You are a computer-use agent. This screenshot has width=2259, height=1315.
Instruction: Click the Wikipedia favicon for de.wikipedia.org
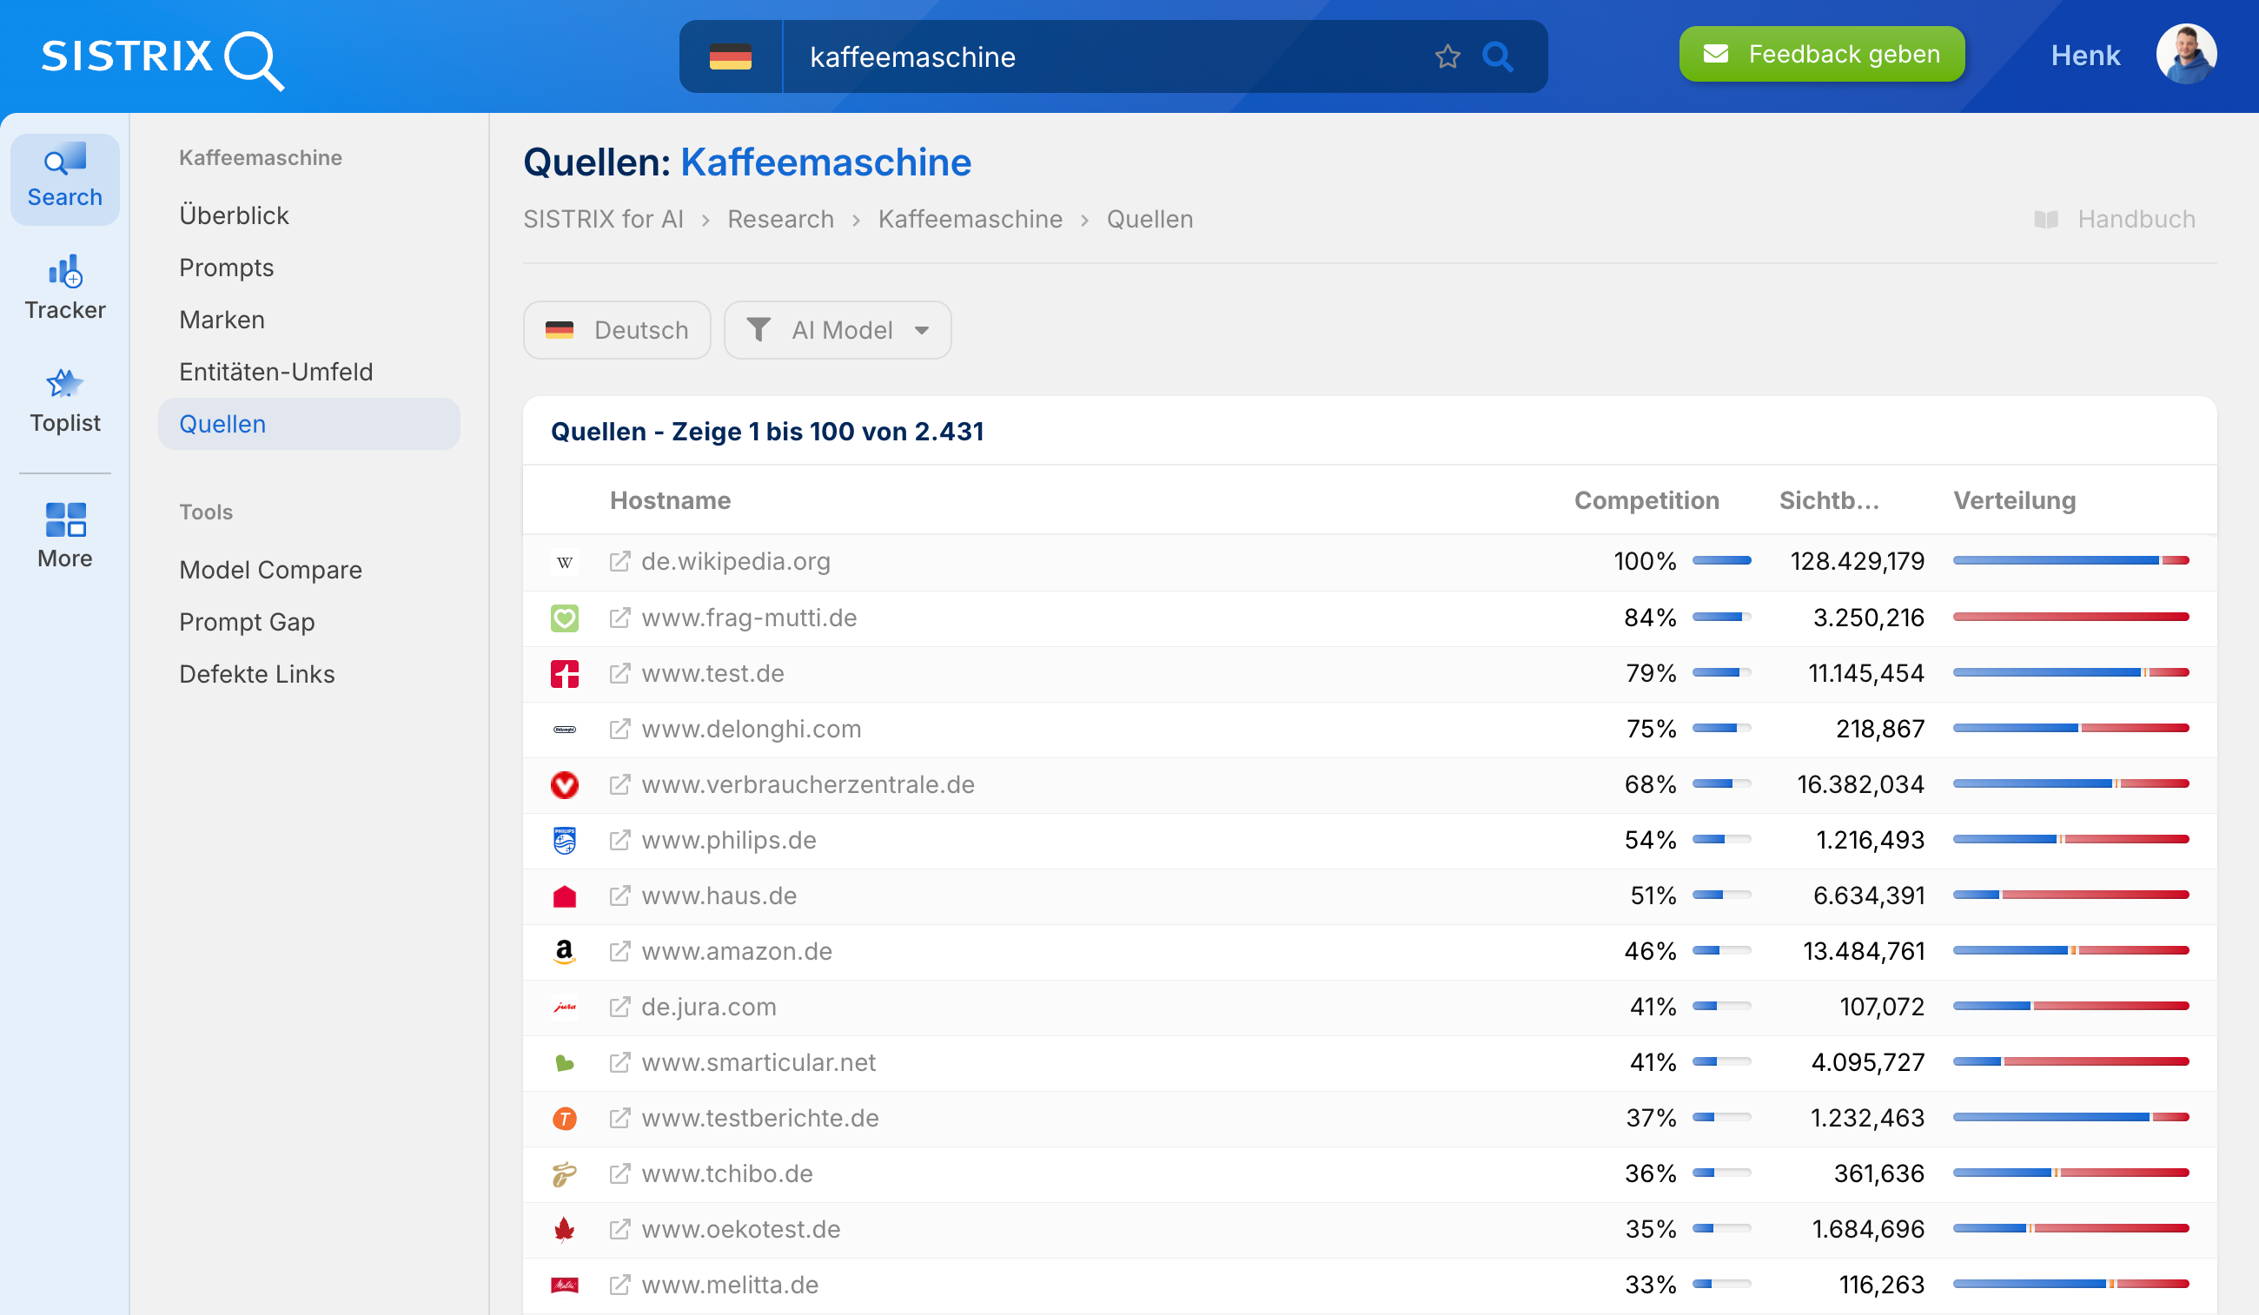point(565,561)
